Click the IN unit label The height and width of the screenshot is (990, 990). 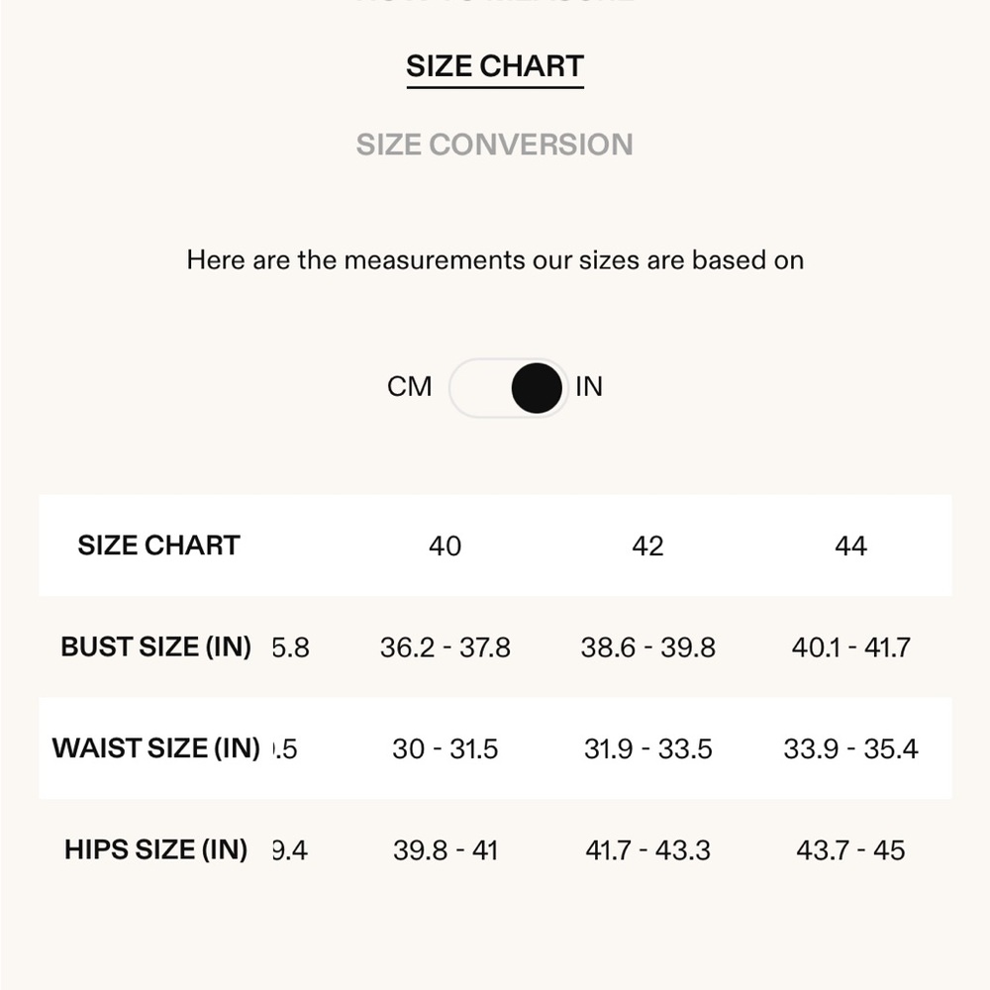click(588, 386)
